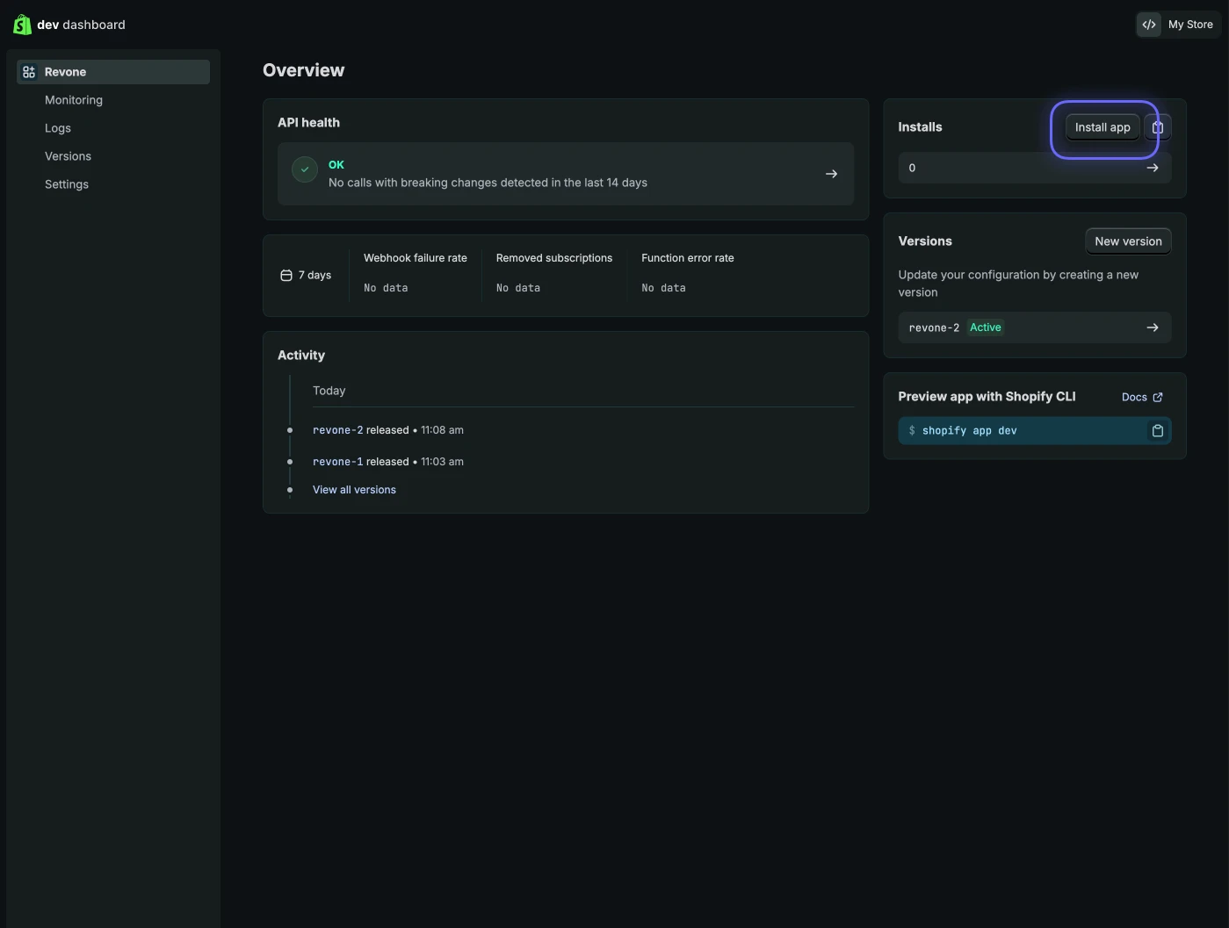Click the green OK checkmark icon
1229x928 pixels.
pyautogui.click(x=305, y=169)
